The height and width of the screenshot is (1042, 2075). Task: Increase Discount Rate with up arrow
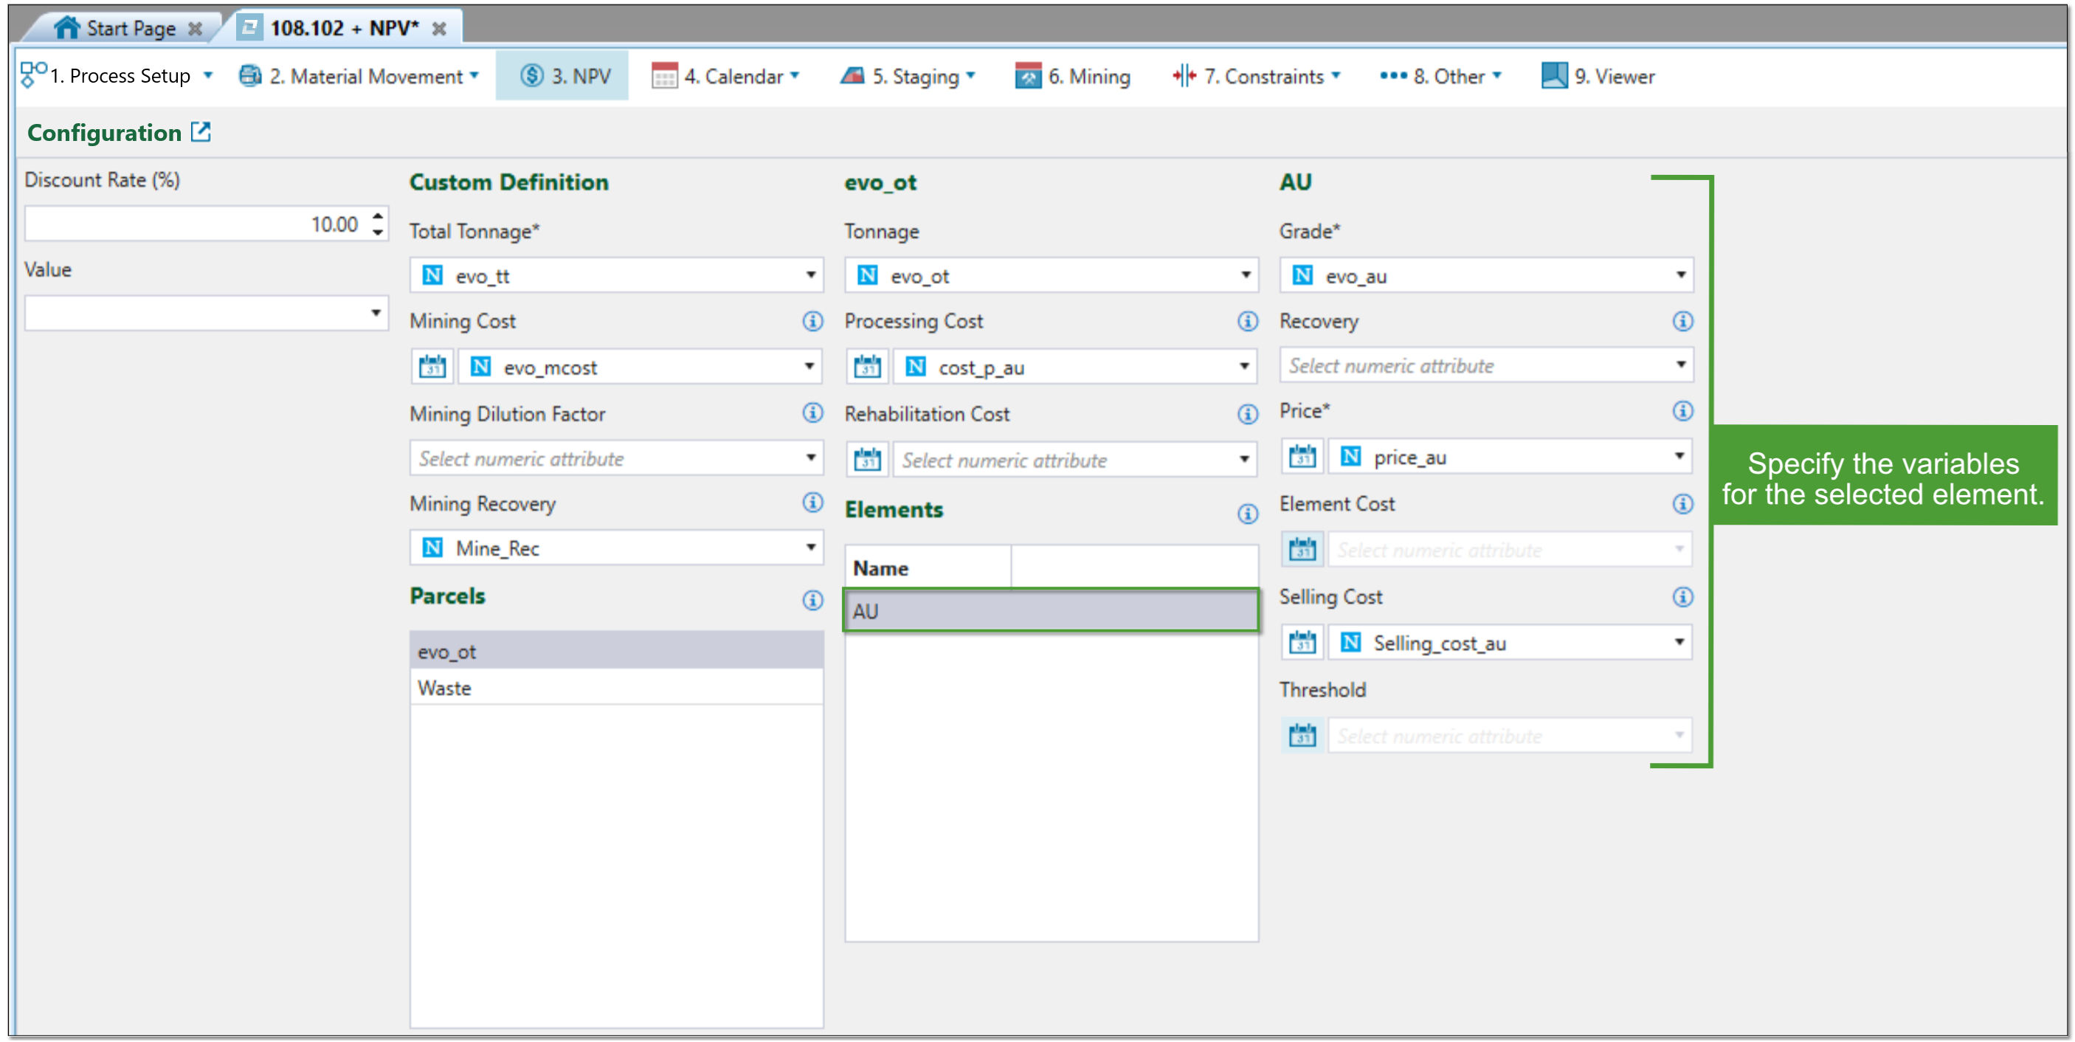point(378,216)
